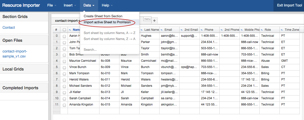Open the Help dropdown menu
Image resolution: width=304 pixels, height=120 pixels.
(x=107, y=5)
